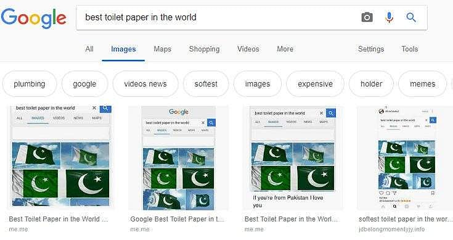Image resolution: width=453 pixels, height=240 pixels.
Task: Go to the Shopping tab
Action: click(x=204, y=49)
